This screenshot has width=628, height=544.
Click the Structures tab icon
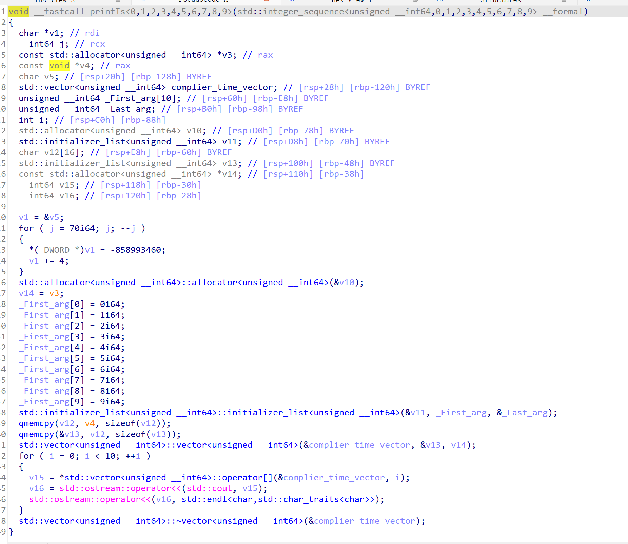coord(439,1)
